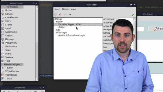Choose the Entry widget icon

(x=3, y=21)
